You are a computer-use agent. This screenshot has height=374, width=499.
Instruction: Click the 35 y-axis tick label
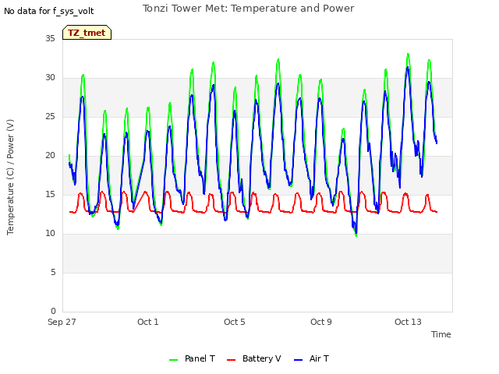[50, 38]
